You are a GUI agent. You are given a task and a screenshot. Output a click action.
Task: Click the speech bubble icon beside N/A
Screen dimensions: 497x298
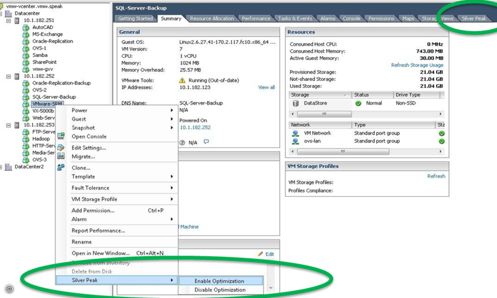coord(206,142)
